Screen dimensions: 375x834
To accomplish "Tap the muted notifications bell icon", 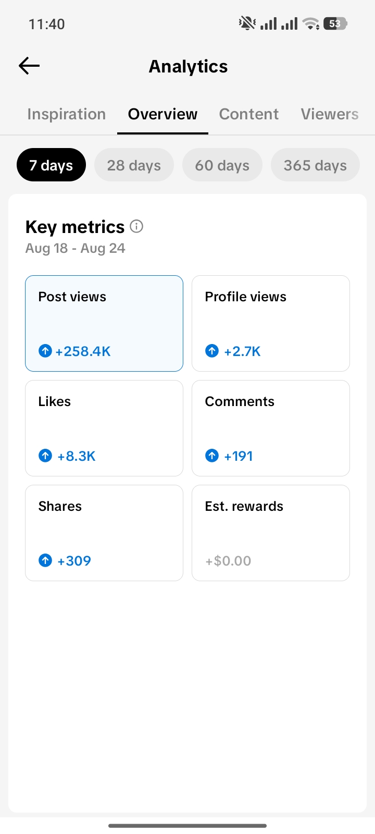I will (247, 23).
